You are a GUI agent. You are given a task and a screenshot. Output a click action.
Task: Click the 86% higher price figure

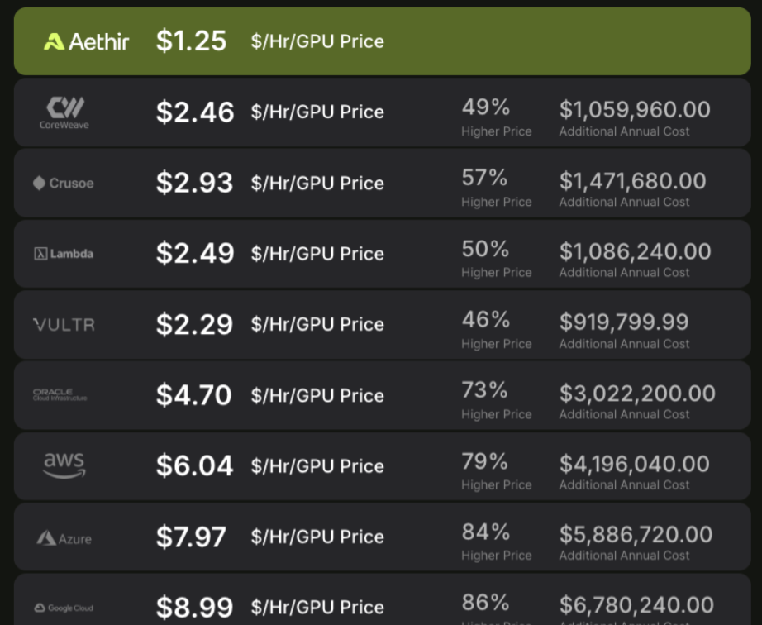(485, 602)
